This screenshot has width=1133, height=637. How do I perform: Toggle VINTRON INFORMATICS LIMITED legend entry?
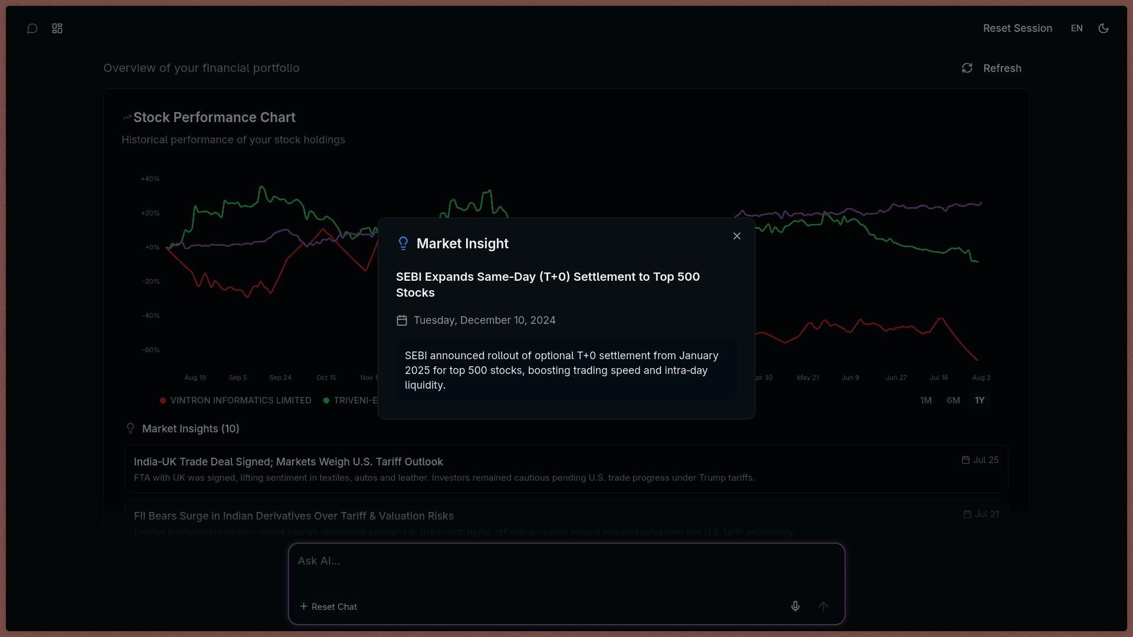tap(235, 400)
